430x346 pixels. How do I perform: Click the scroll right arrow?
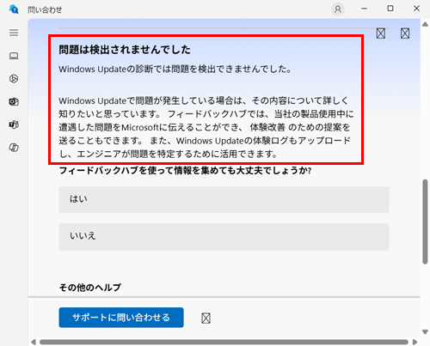coord(415,342)
